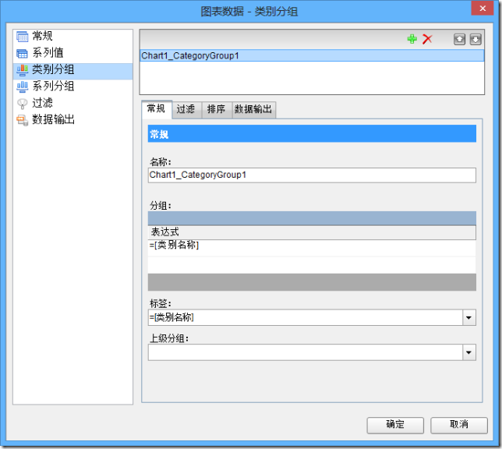Switch to the 数据输出 tab
Viewport: 502px width, 449px height.
(x=253, y=110)
